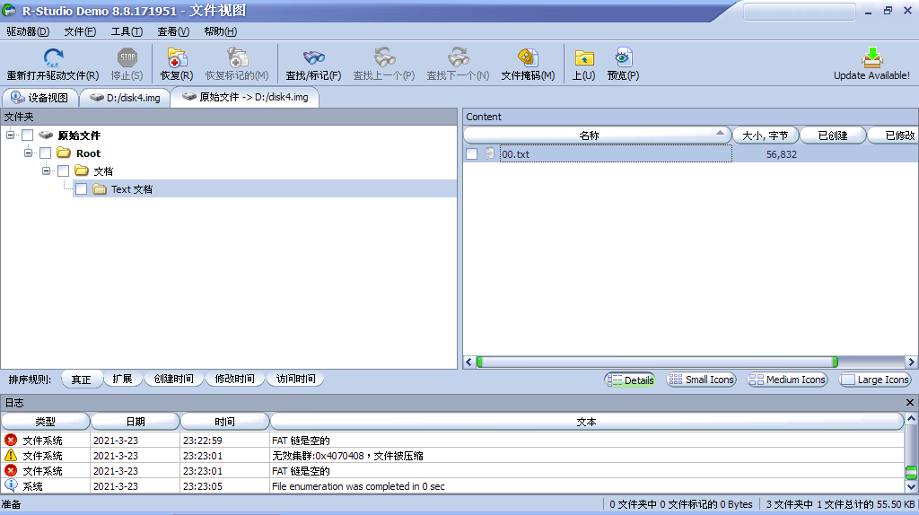The image size is (919, 515).
Task: Open the 文件(F) menu
Action: point(80,31)
